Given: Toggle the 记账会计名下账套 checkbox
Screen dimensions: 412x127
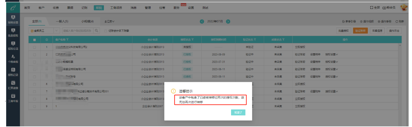Looking at the screenshot, I should (105, 31).
